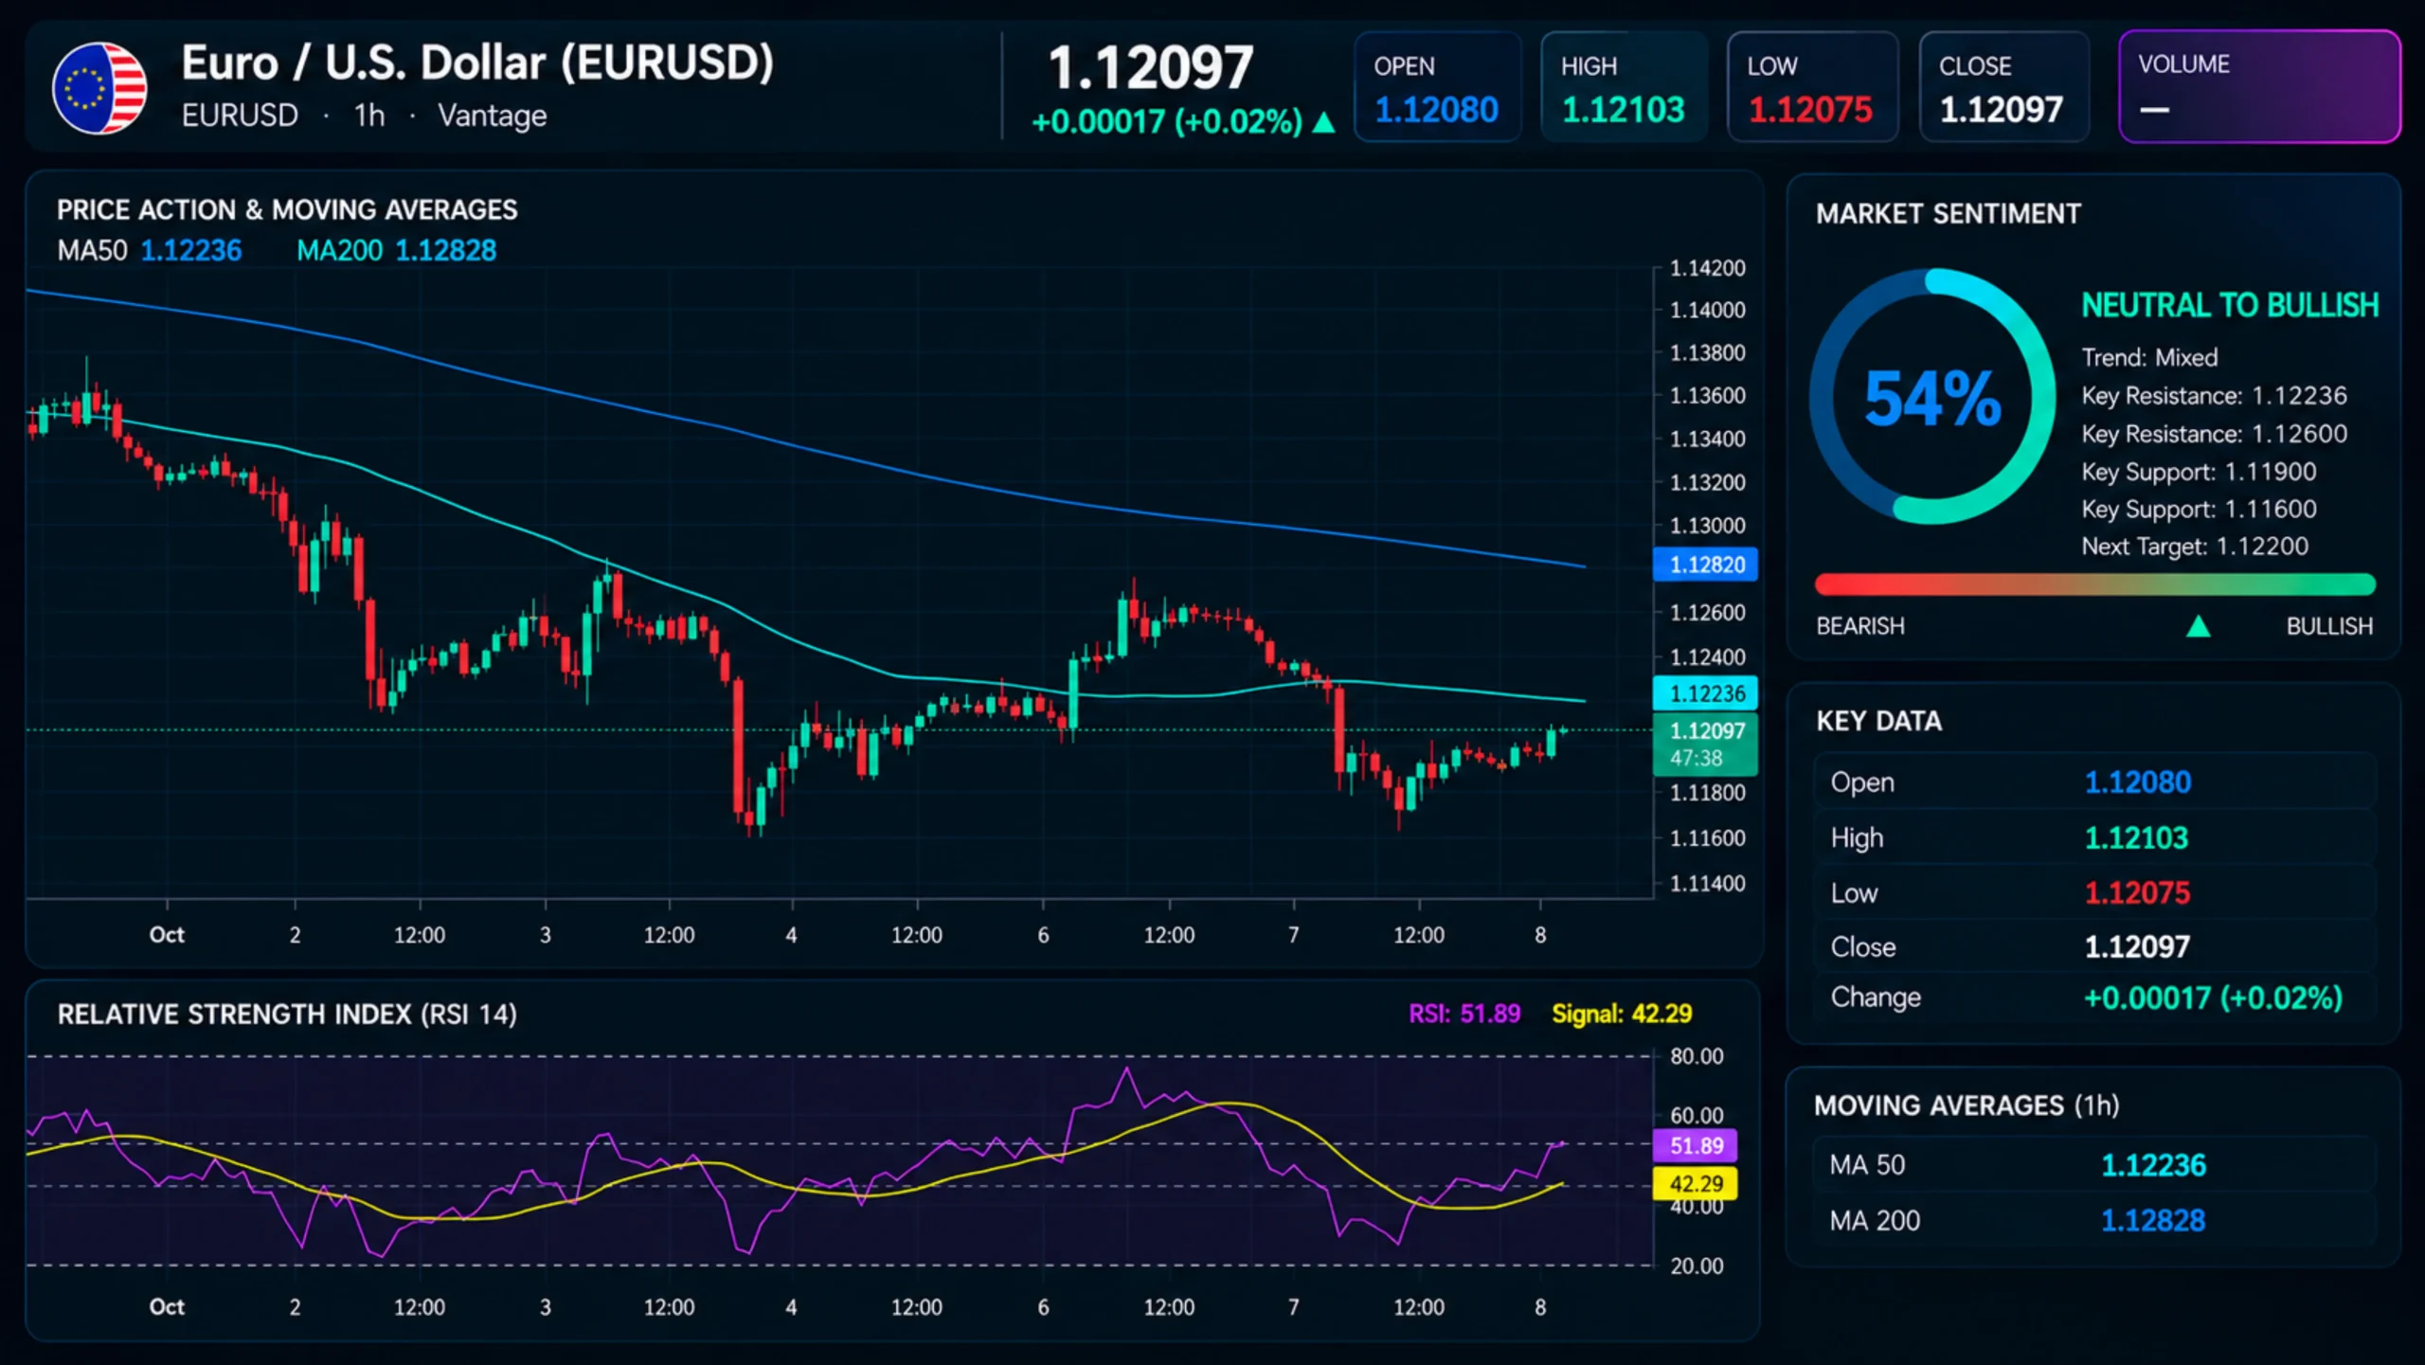Click the sentiment bar triangle pointer
Screen dimensions: 2425x1365
2198,627
